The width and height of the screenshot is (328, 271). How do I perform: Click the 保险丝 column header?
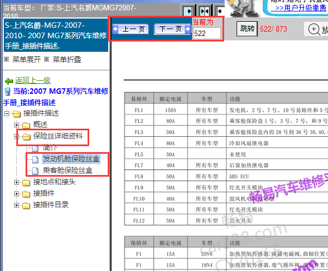pyautogui.click(x=139, y=243)
